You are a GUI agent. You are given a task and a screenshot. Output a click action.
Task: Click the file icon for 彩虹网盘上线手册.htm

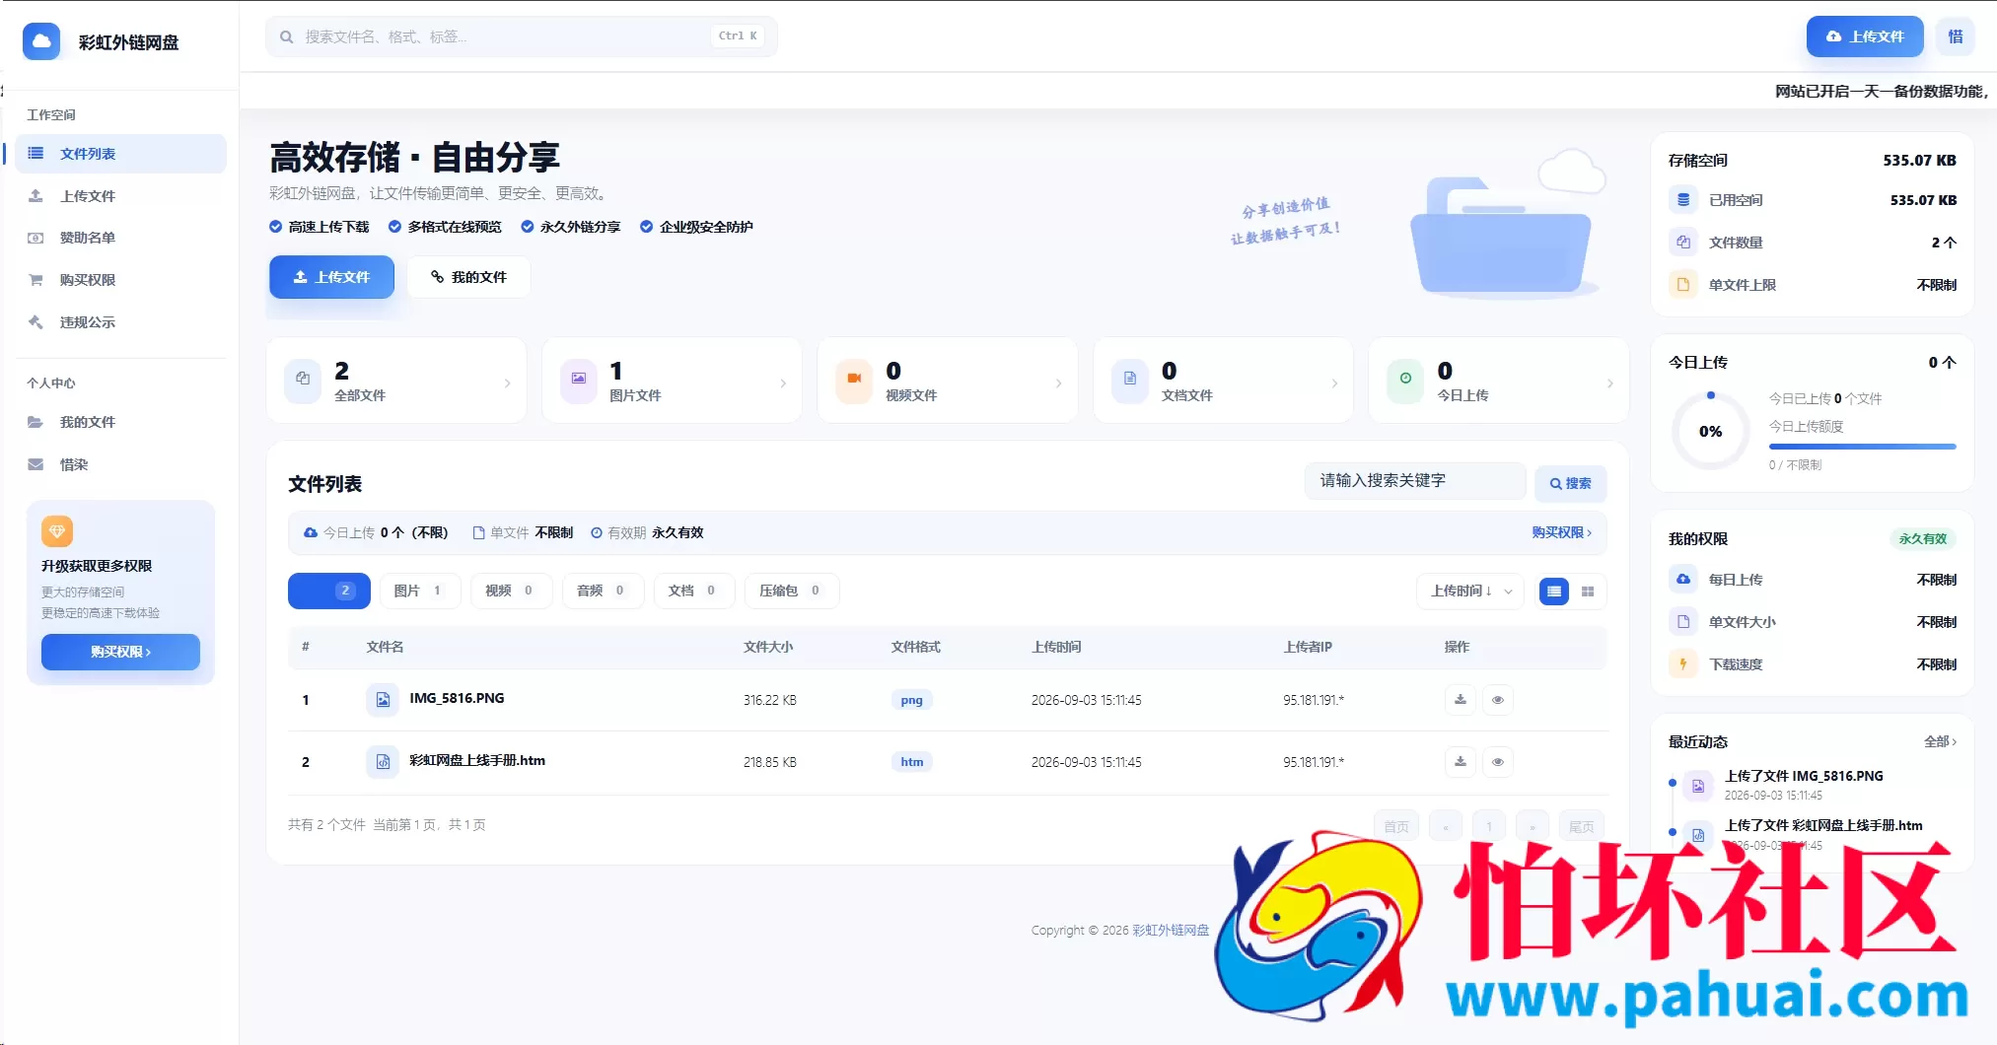pyautogui.click(x=383, y=762)
